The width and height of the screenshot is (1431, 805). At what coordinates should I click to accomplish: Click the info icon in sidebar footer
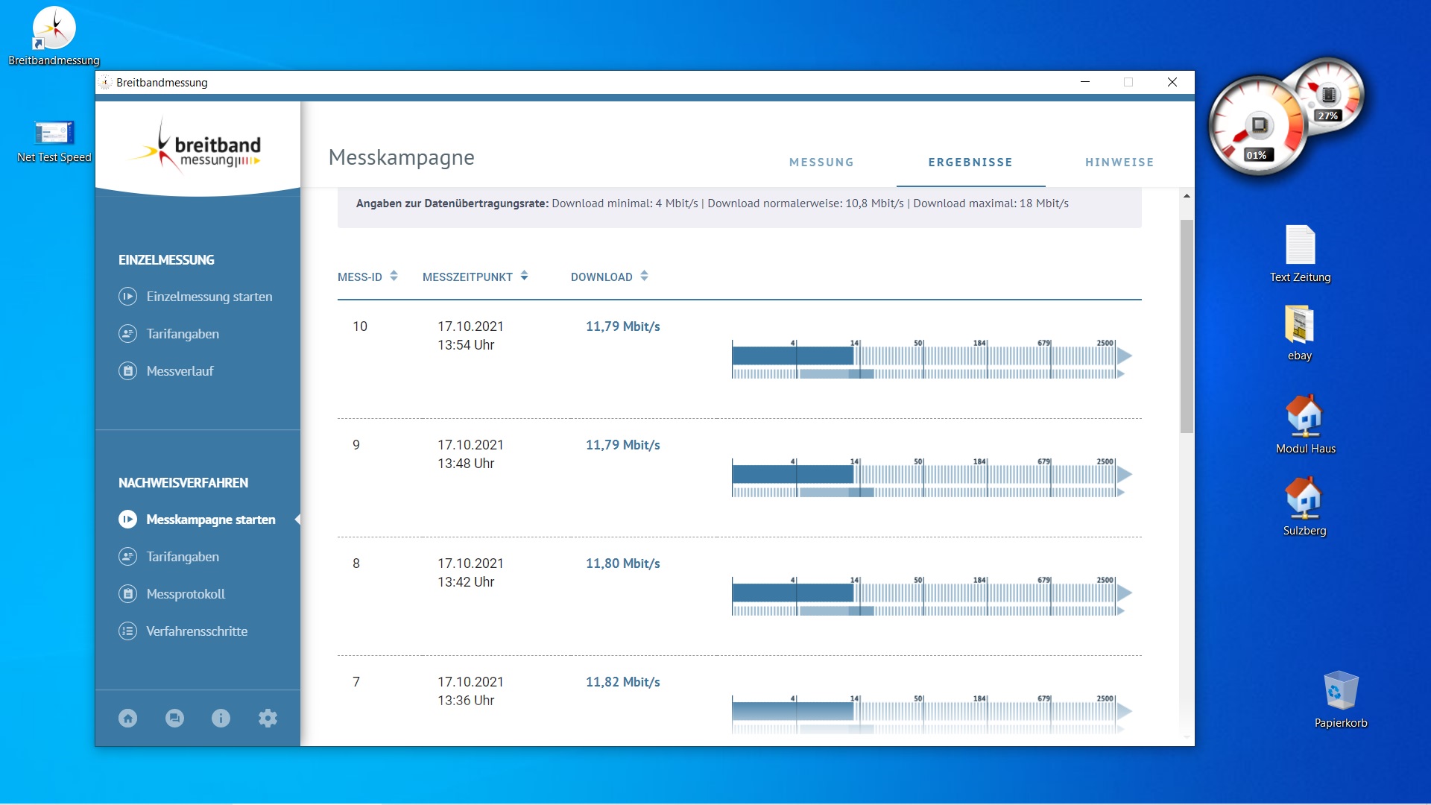(221, 718)
